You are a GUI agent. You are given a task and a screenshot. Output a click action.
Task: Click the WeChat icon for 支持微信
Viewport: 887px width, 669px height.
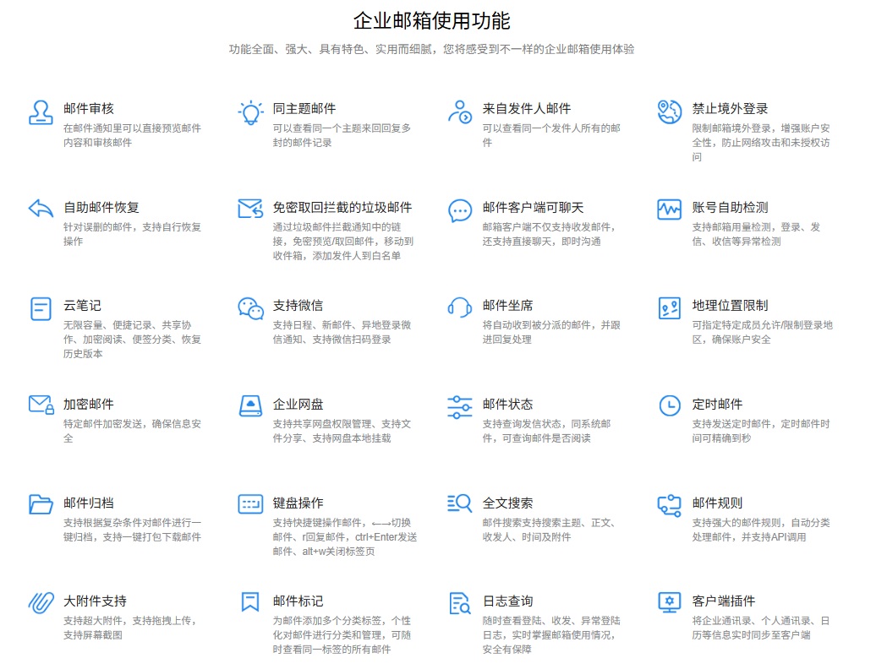[250, 308]
